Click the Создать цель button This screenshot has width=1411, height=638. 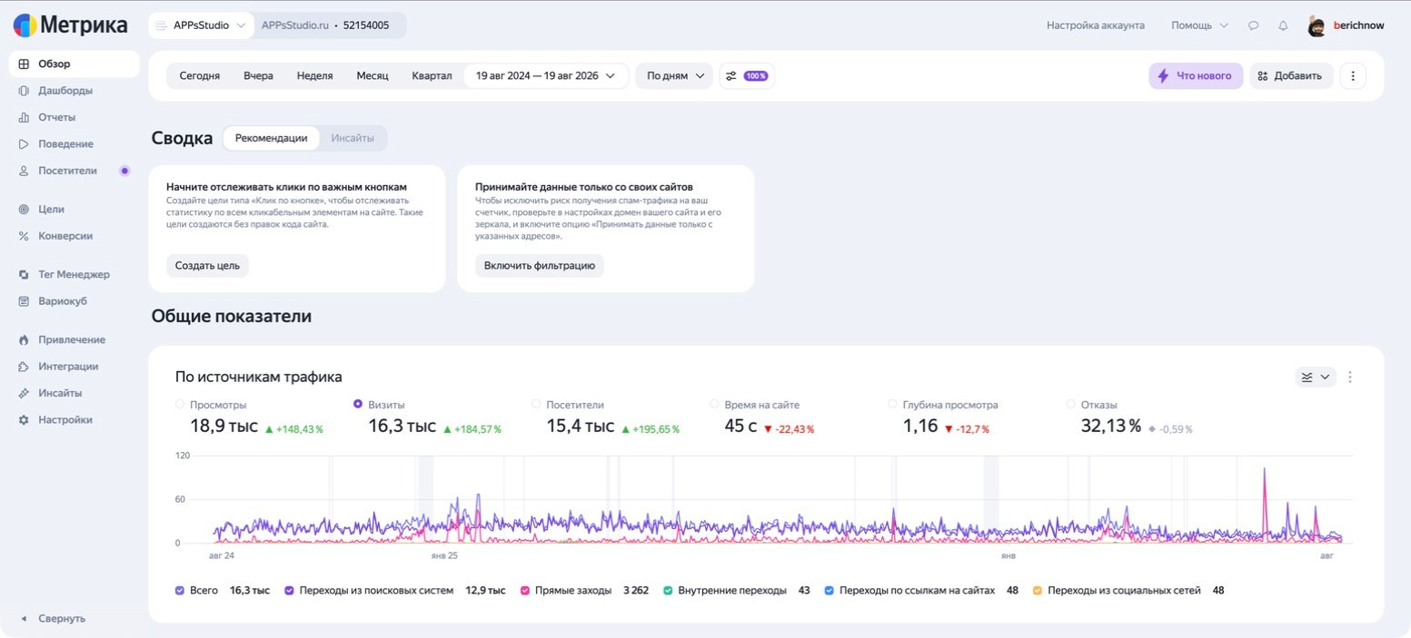[207, 266]
